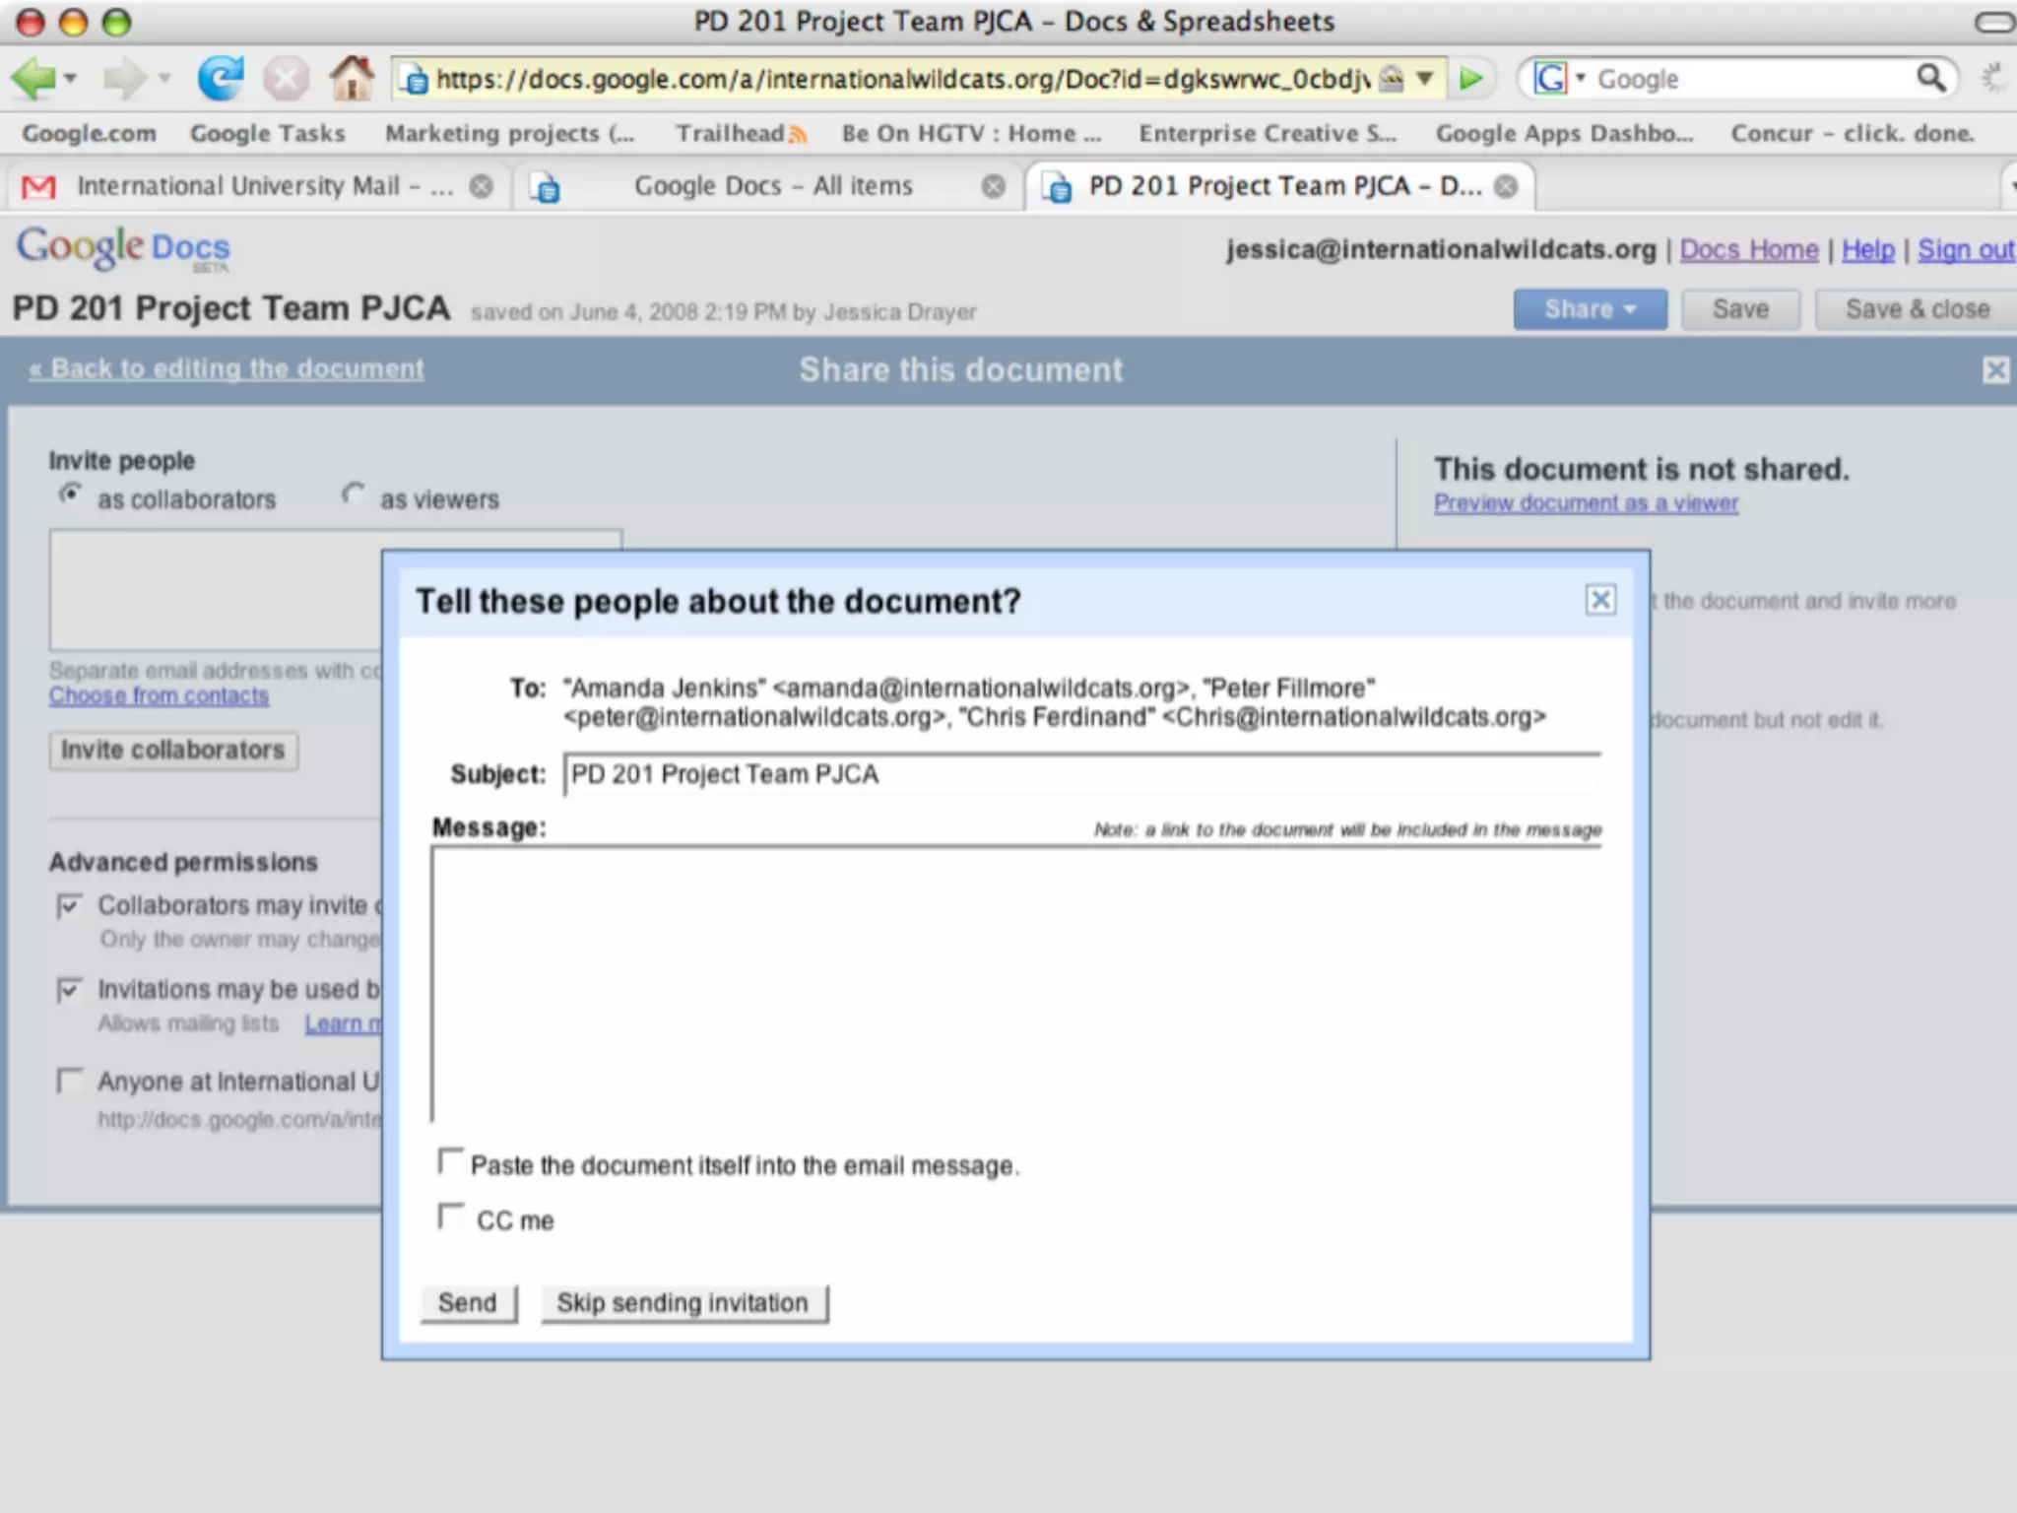Select the PD 201 Project Team PJCA tab
The image size is (2017, 1513).
point(1280,186)
